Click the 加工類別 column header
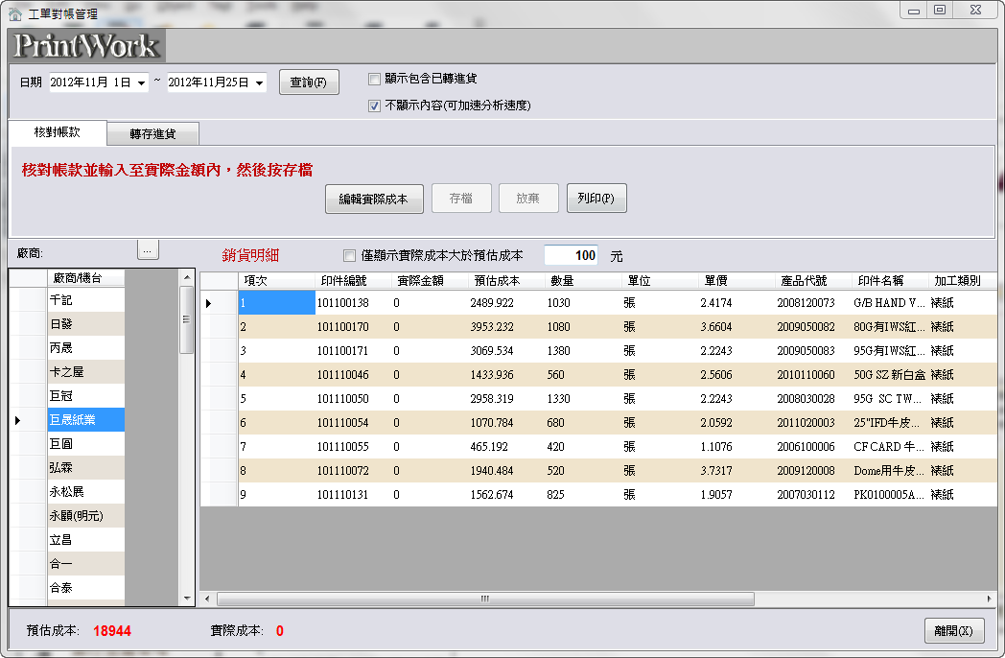1005x658 pixels. pyautogui.click(x=962, y=281)
